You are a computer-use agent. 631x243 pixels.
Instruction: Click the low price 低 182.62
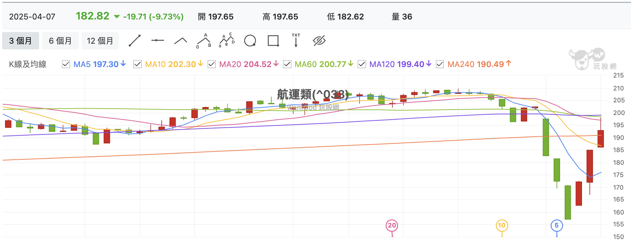point(345,17)
